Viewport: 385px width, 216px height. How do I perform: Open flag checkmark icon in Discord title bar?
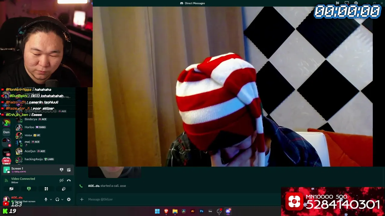(337, 3)
